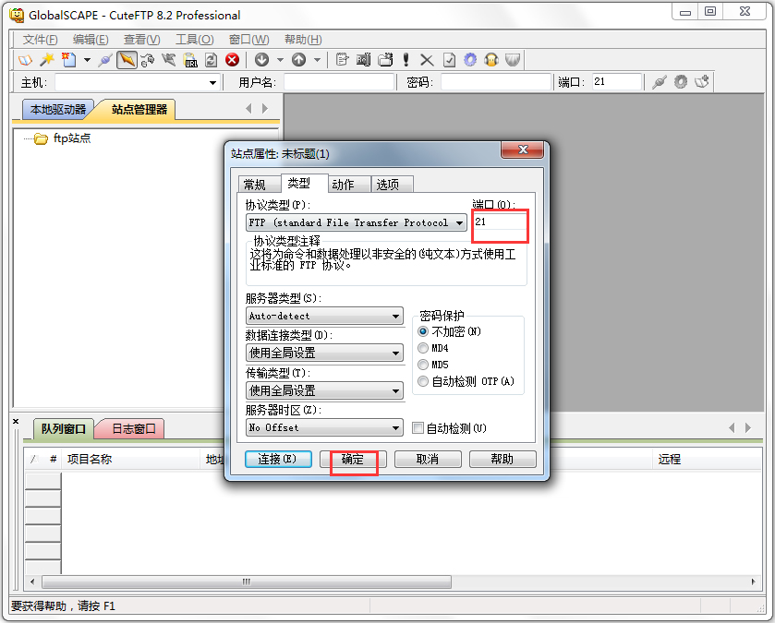Click the delete X icon in toolbar
775x623 pixels.
427,60
